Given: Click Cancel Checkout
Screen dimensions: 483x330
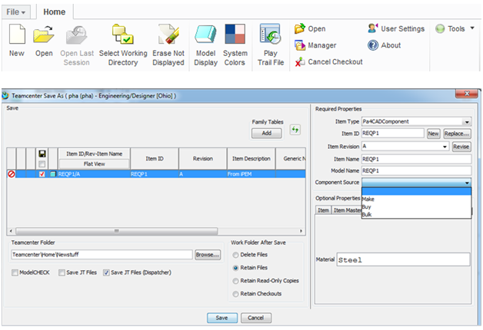Looking at the screenshot, I should pyautogui.click(x=328, y=61).
